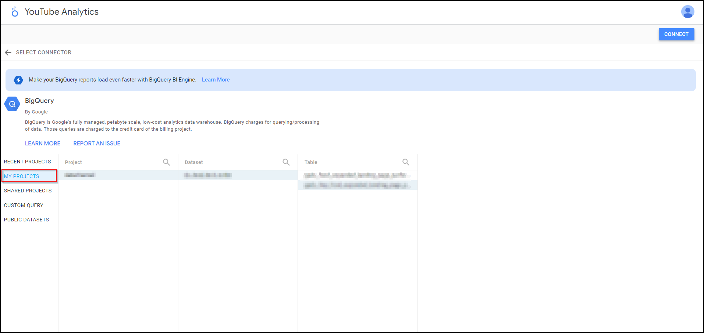Click the BigQuery connector title

(39, 101)
